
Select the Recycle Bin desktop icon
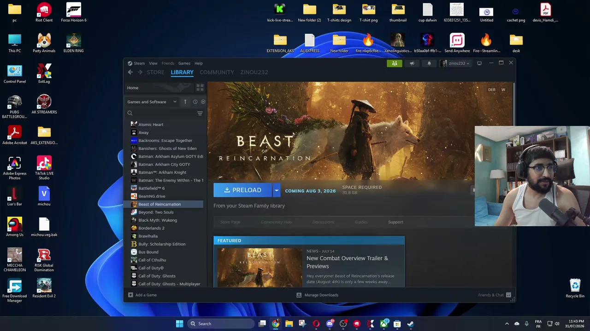pyautogui.click(x=575, y=288)
